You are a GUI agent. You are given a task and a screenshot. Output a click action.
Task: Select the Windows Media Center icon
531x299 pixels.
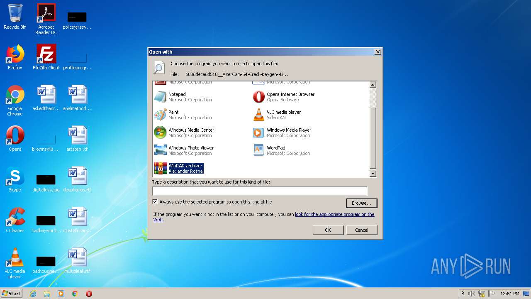(x=160, y=132)
